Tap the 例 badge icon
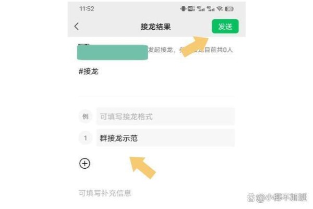The image size is (313, 209). pos(86,117)
